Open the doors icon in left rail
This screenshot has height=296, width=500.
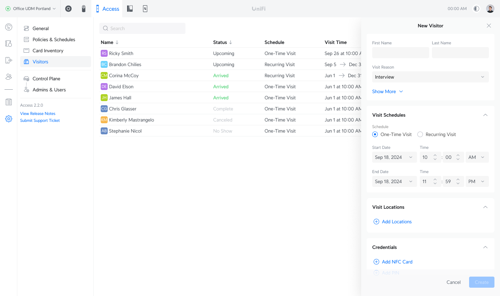[9, 44]
